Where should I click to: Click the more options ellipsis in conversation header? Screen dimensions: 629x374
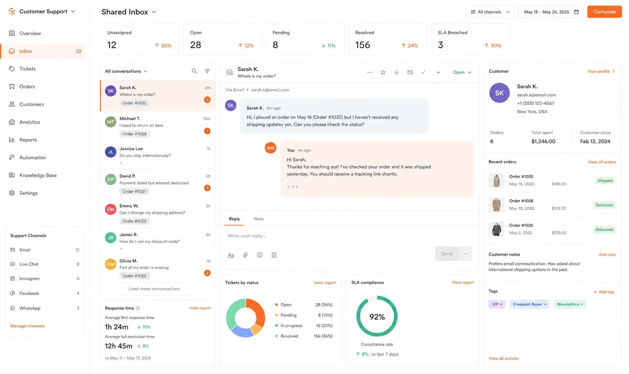tap(370, 72)
